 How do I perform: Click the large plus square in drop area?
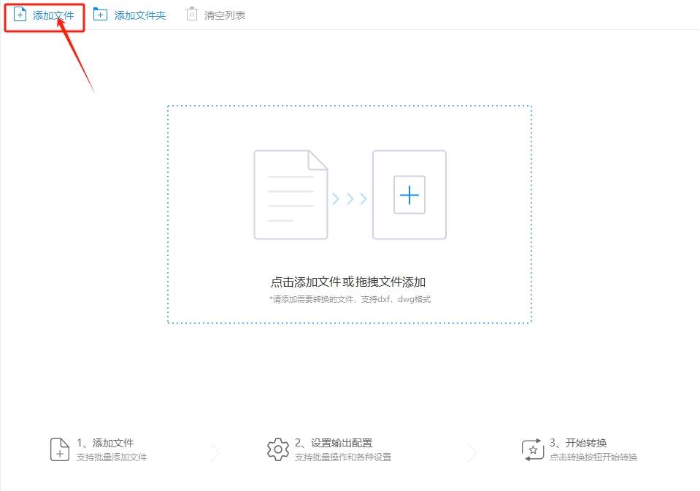click(409, 195)
